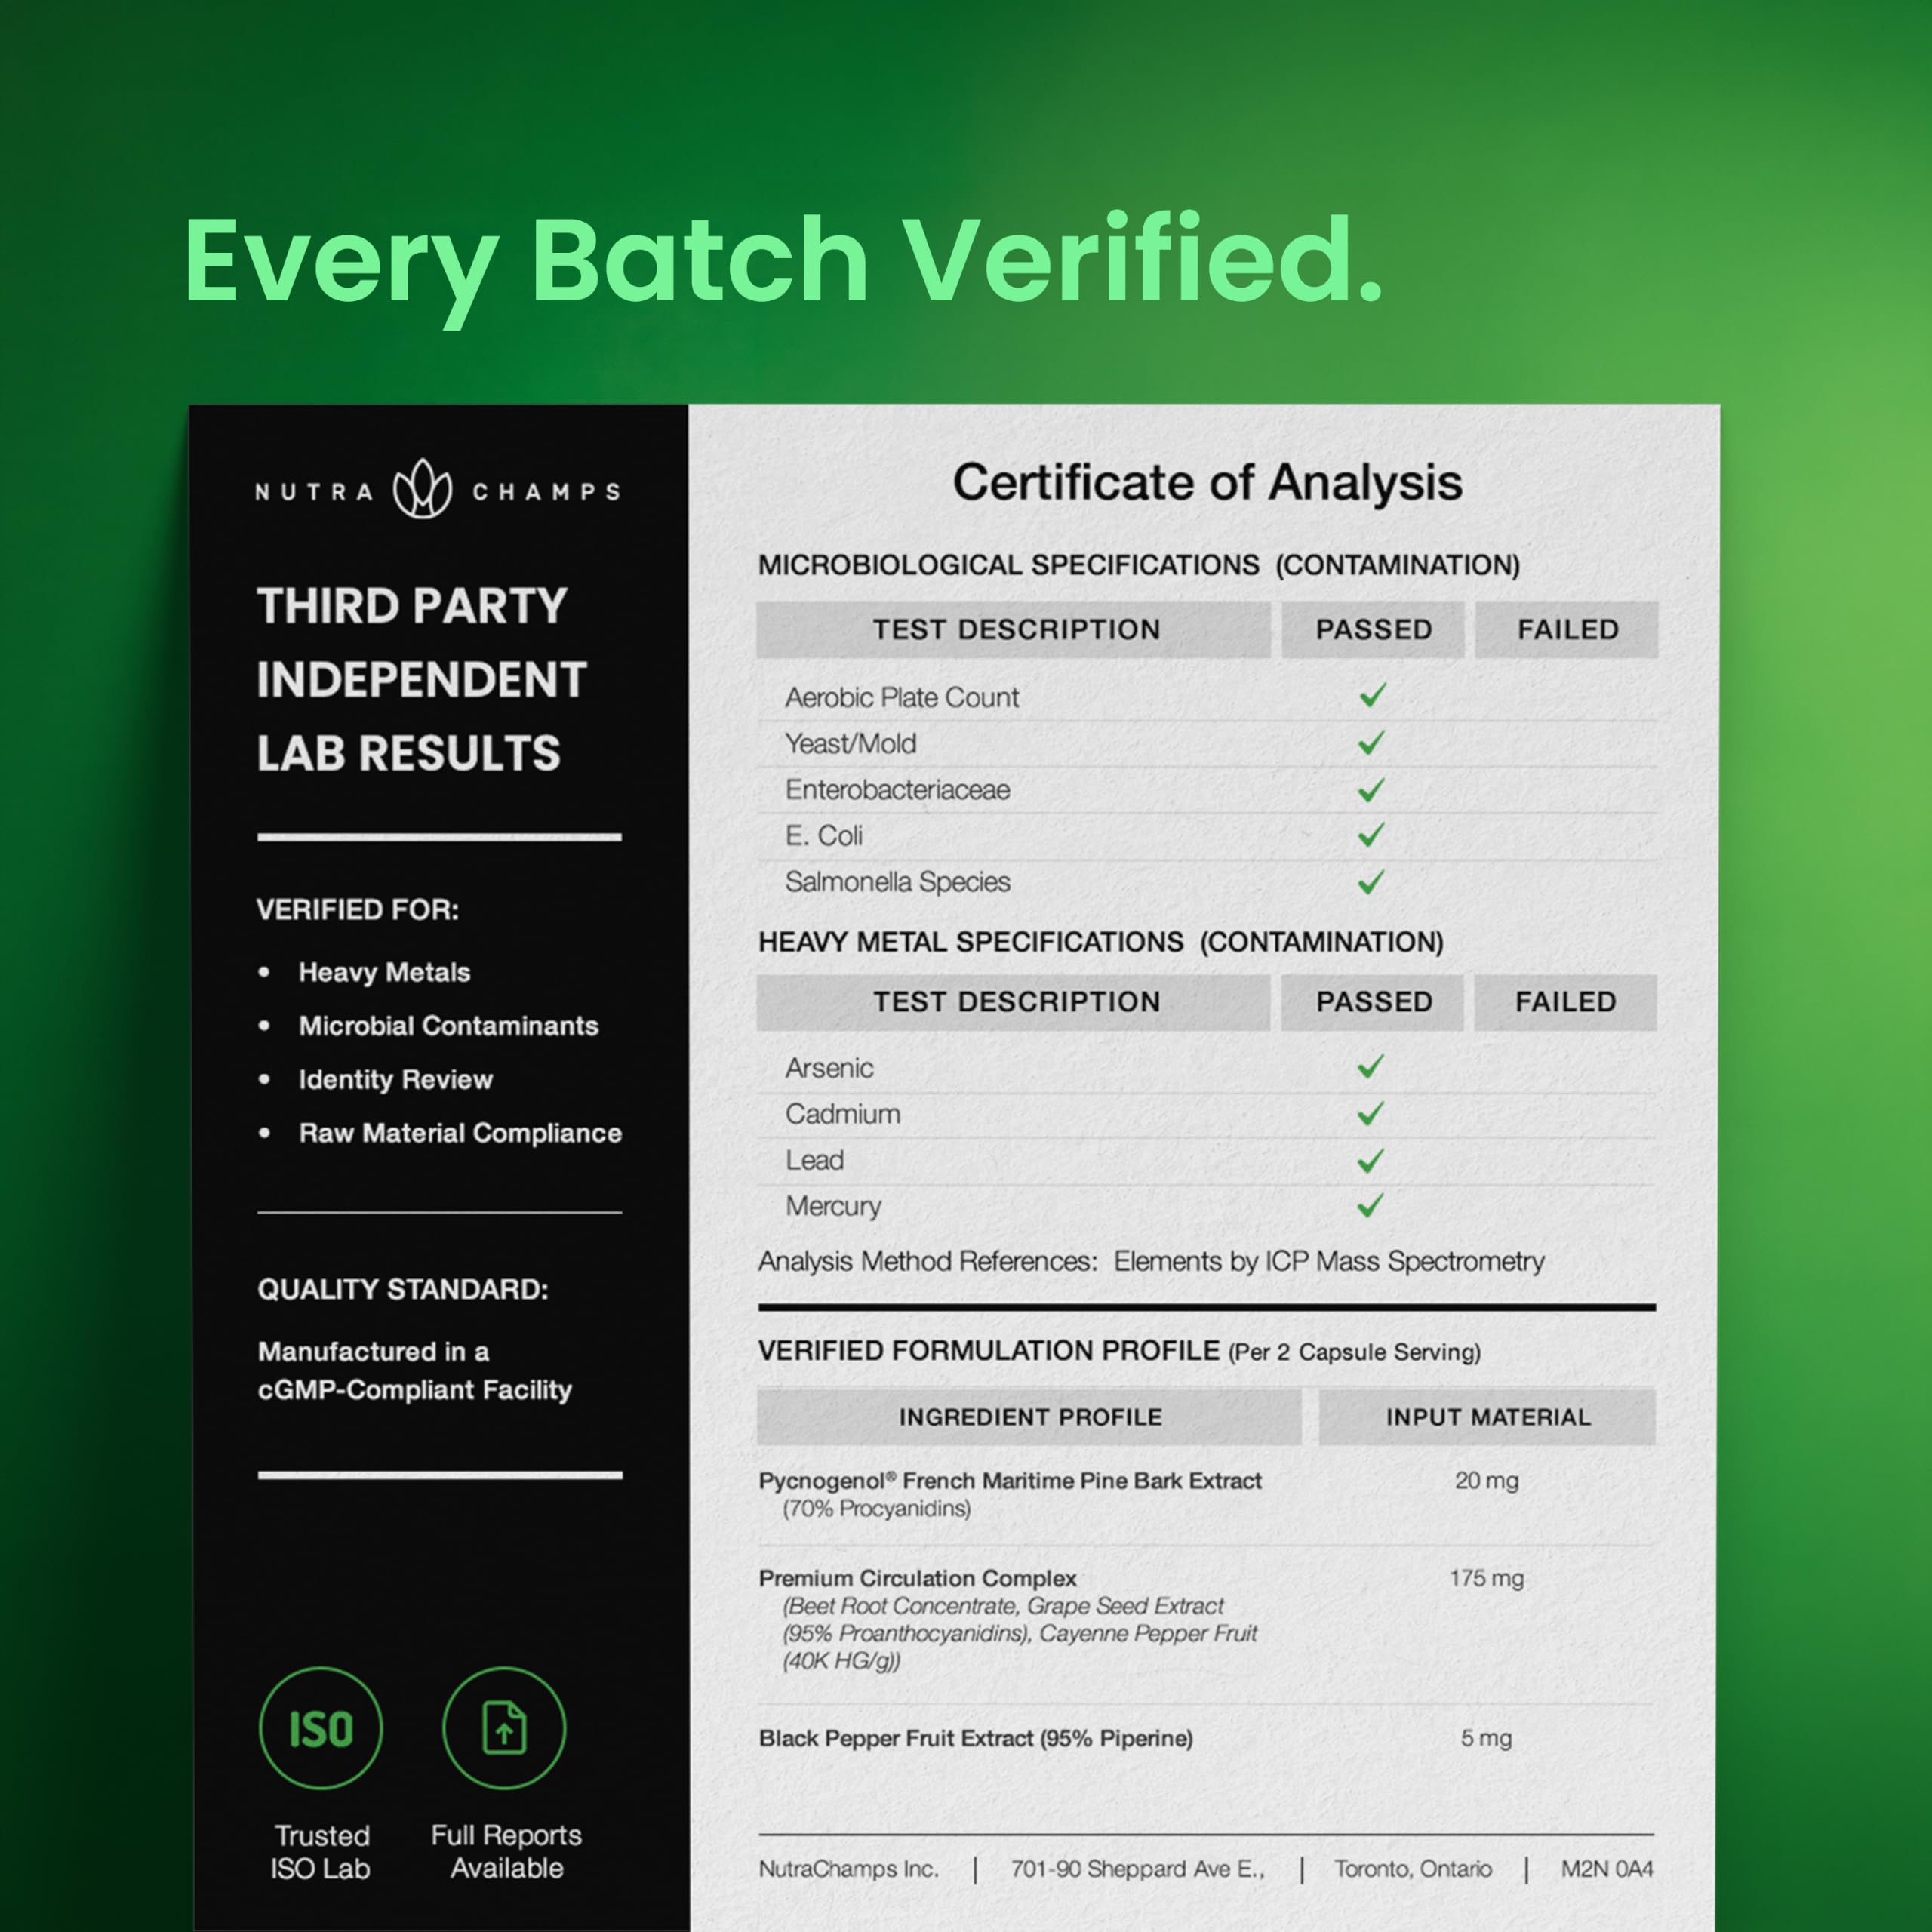Click the Salmonella Species passed checkmark

pos(1371,881)
